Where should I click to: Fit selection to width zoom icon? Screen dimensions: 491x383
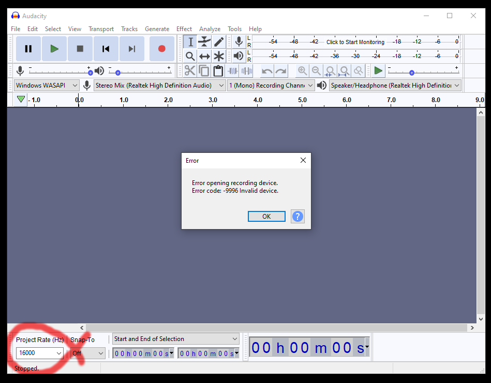click(x=331, y=71)
